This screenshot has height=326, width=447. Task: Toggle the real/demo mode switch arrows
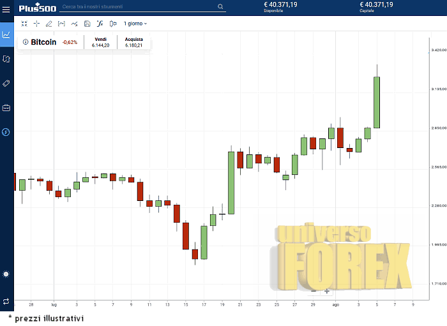pos(6,300)
